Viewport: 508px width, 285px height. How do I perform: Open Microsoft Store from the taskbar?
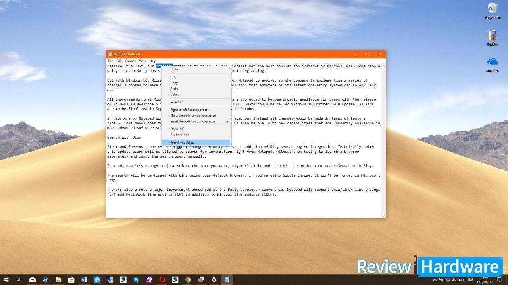point(71,280)
